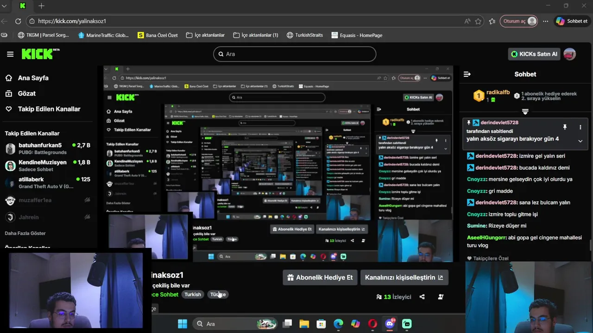
Task: Click the KICKs Satın Al button
Action: (534, 54)
